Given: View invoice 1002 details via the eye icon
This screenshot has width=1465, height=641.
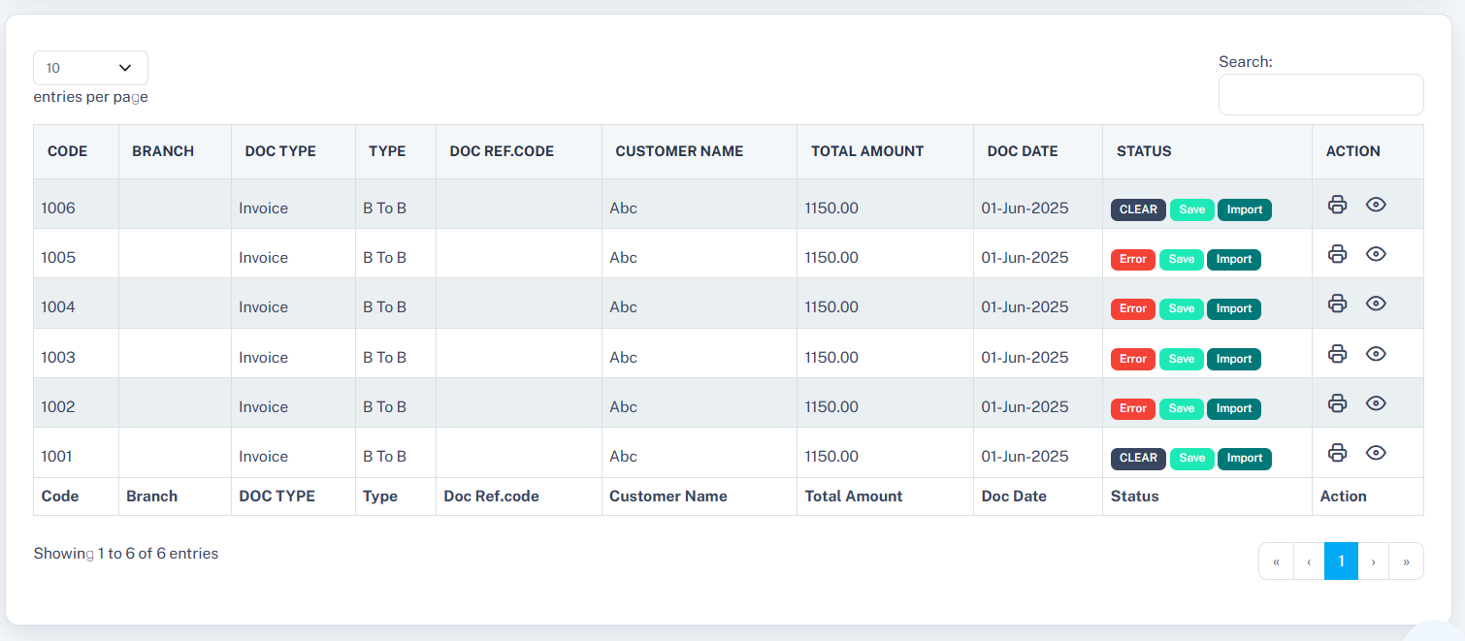Looking at the screenshot, I should [x=1376, y=403].
